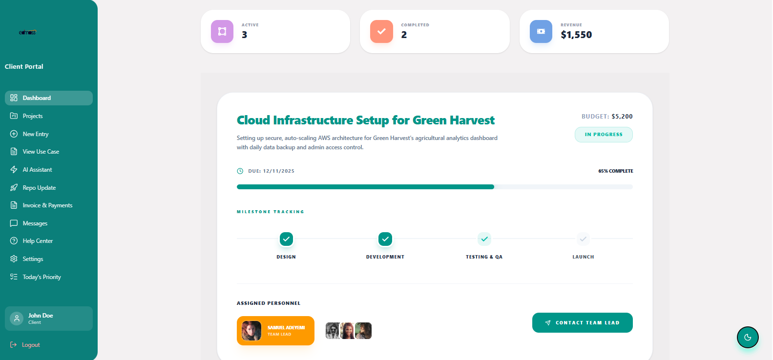
Task: Open AI Assistant from the sidebar
Action: pyautogui.click(x=49, y=169)
